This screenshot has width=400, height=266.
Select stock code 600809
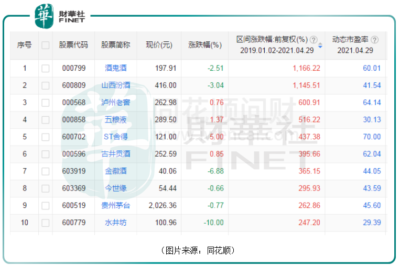point(74,85)
